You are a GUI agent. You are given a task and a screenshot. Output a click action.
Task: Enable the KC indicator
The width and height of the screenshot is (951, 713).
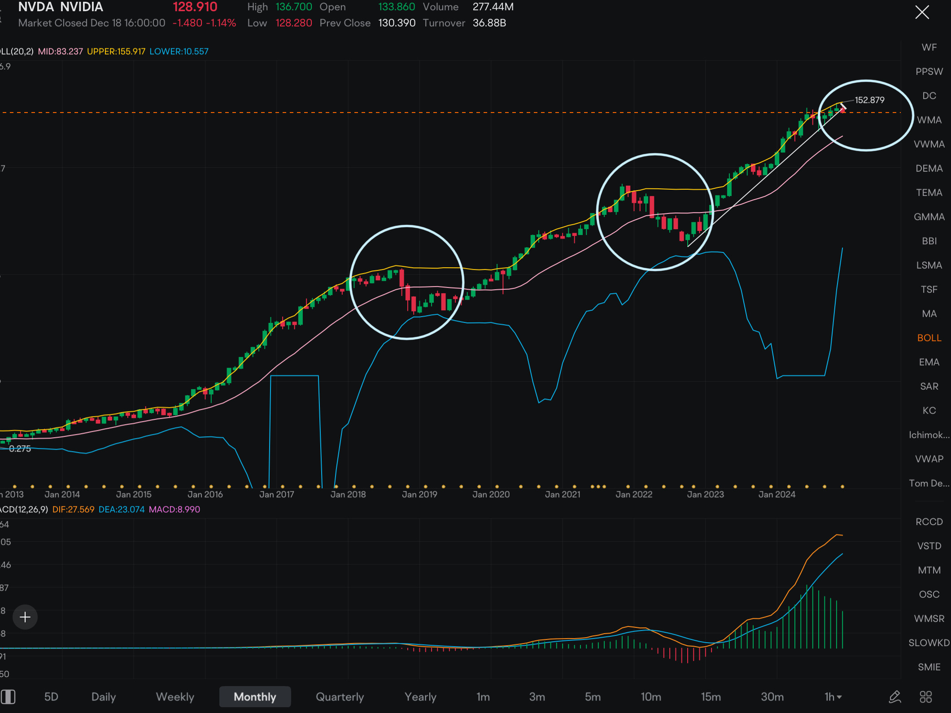929,410
